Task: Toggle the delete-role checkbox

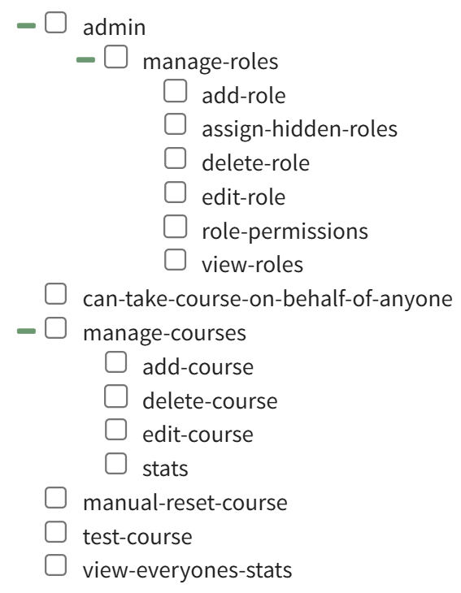Action: [176, 158]
